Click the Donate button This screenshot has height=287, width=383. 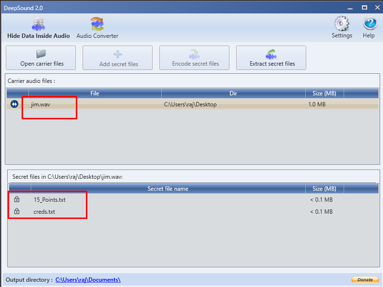coord(365,280)
